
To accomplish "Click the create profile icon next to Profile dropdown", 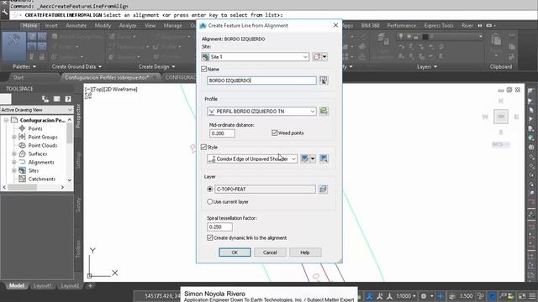I will click(x=324, y=111).
